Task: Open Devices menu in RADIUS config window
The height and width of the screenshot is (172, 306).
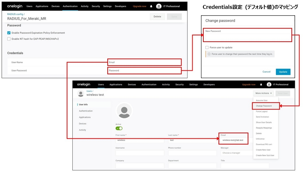Action: (56, 6)
